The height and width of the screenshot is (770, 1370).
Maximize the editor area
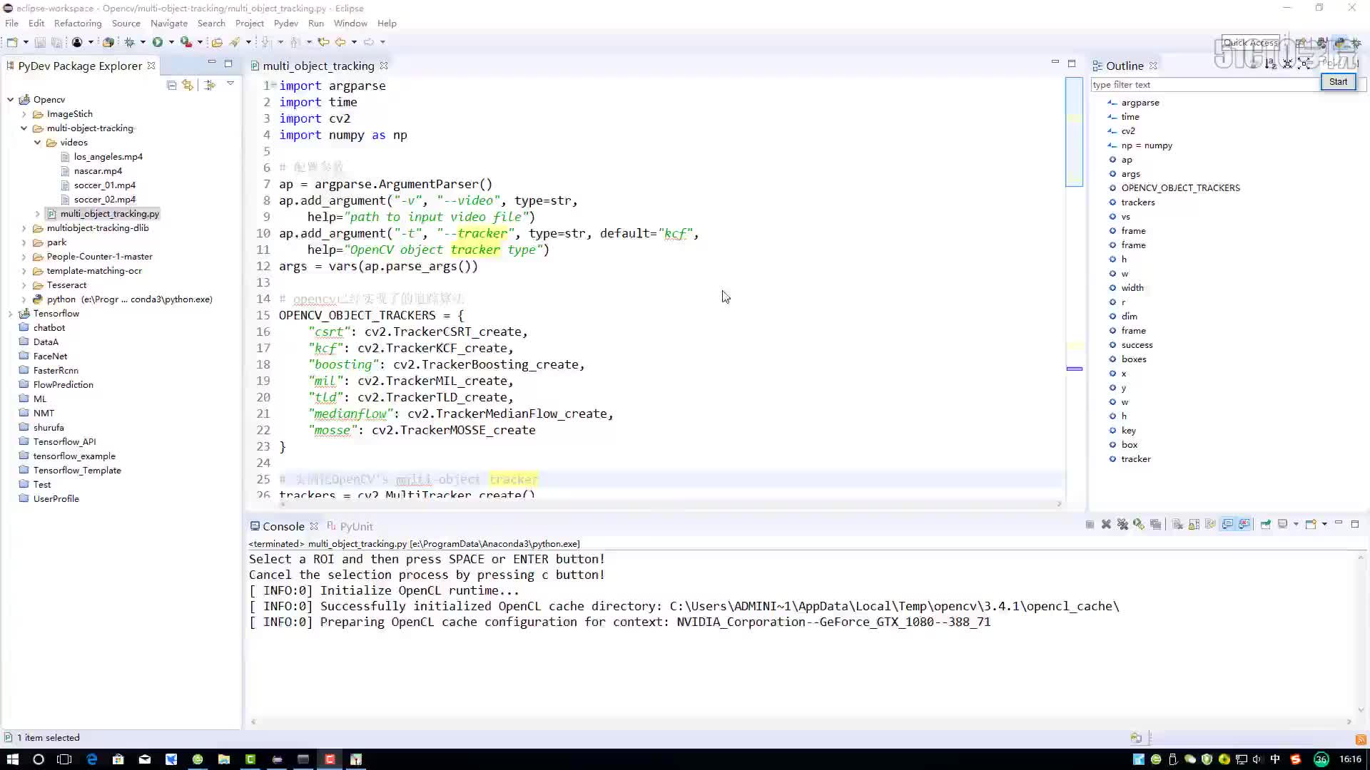pos(1072,63)
